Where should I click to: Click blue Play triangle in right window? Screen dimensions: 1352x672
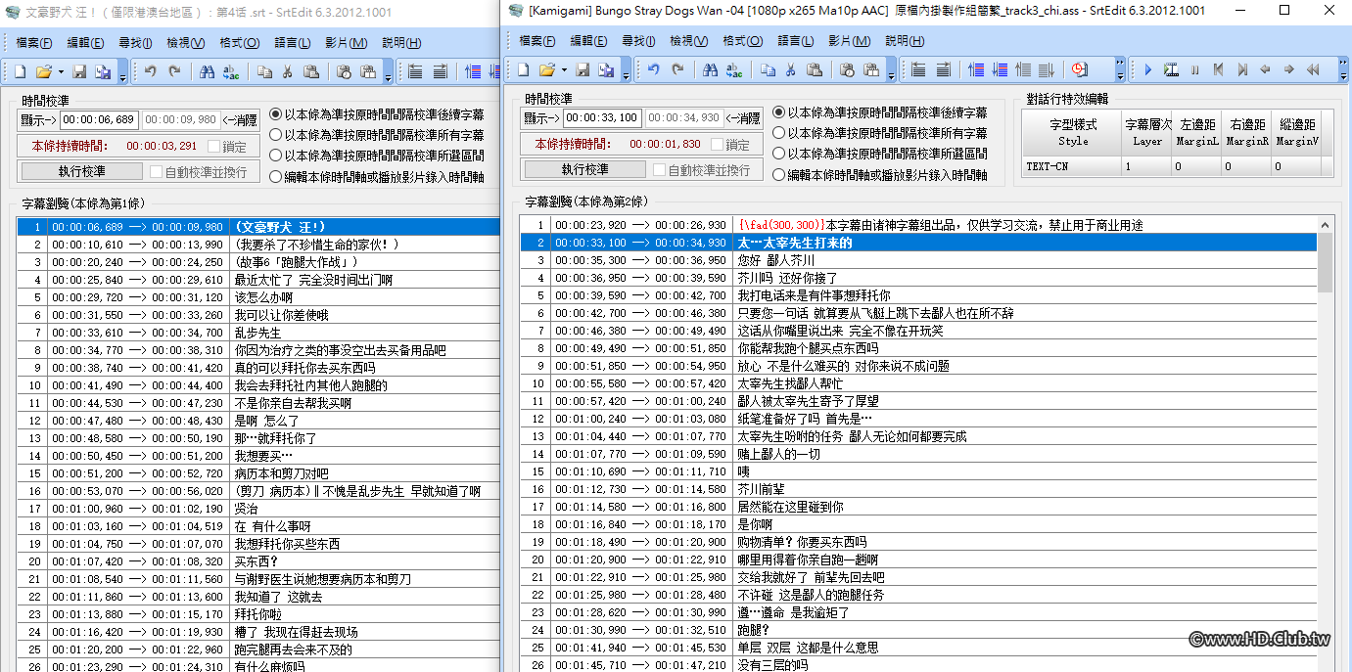pyautogui.click(x=1147, y=69)
